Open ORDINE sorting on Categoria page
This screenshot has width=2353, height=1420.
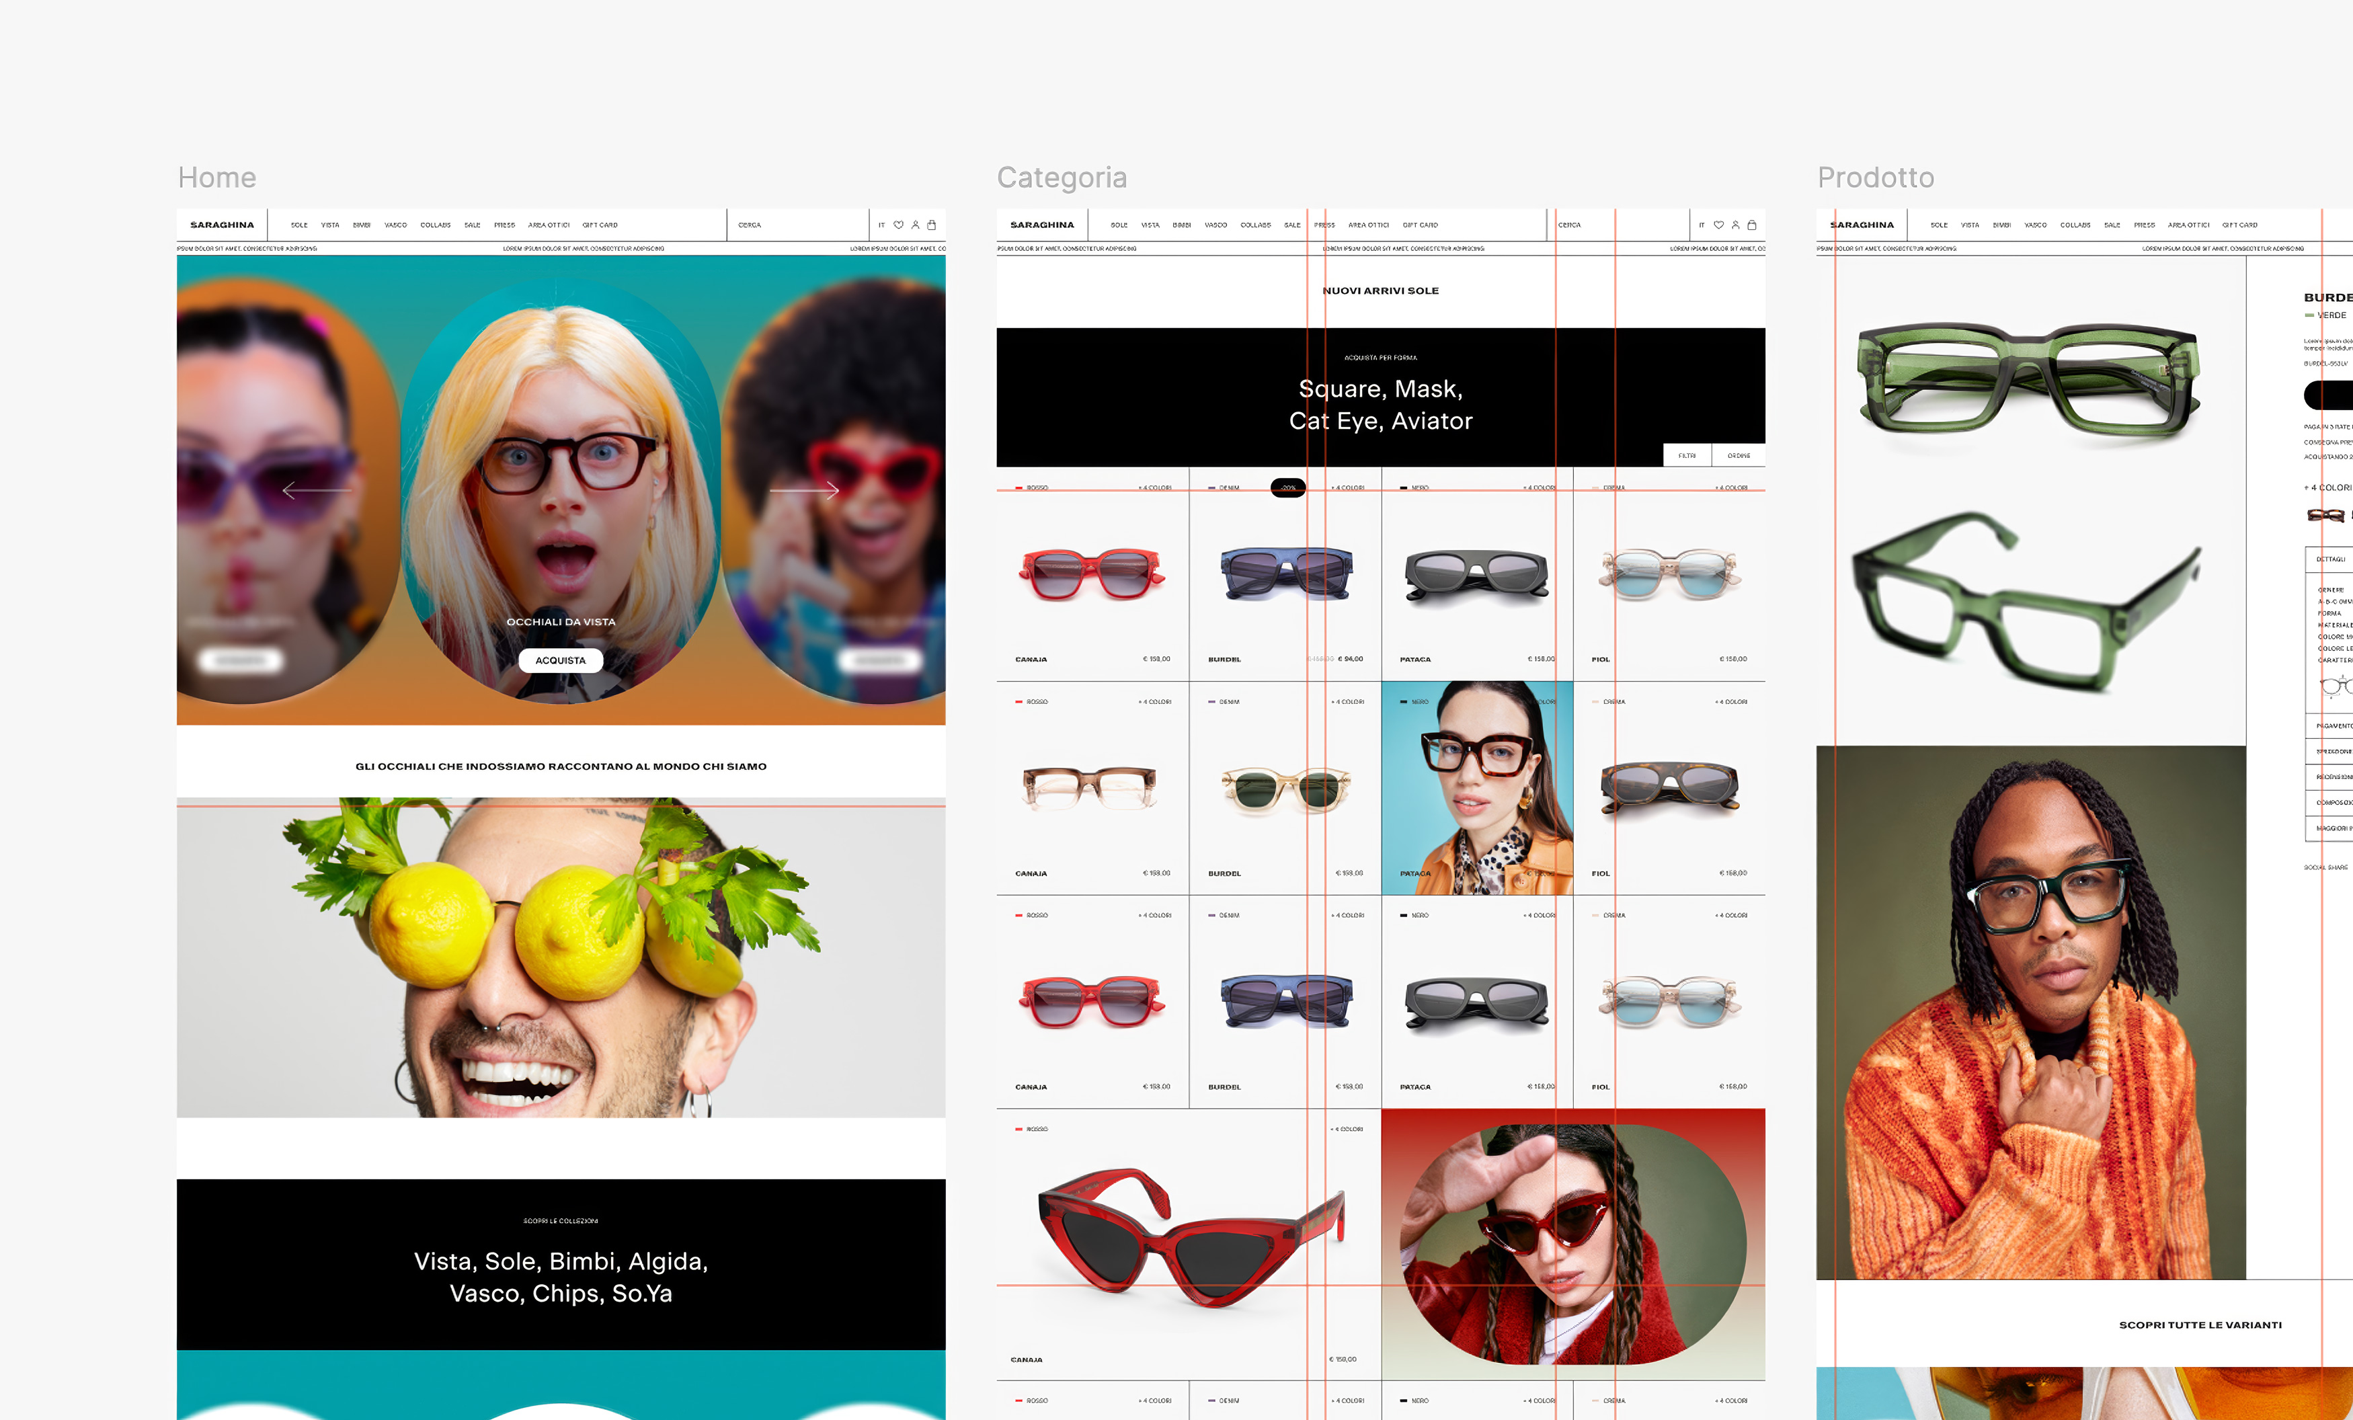1738,455
